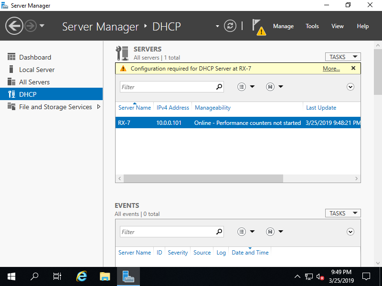The image size is (382, 286).
Task: Open the EVENTS TASKS dropdown
Action: pyautogui.click(x=343, y=213)
